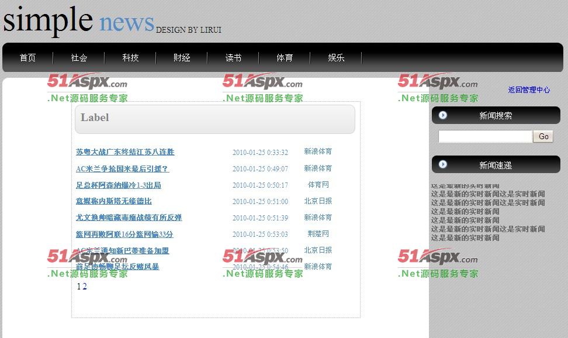
Task: Open the 尤文换帅暗藏毒瘤战绩有所反弹 article
Action: click(129, 217)
